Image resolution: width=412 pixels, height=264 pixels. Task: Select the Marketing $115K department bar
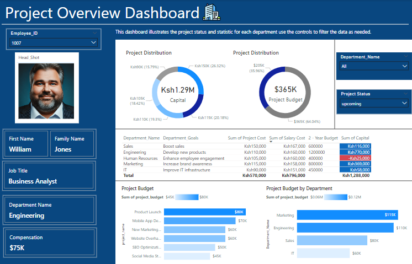[347, 215]
